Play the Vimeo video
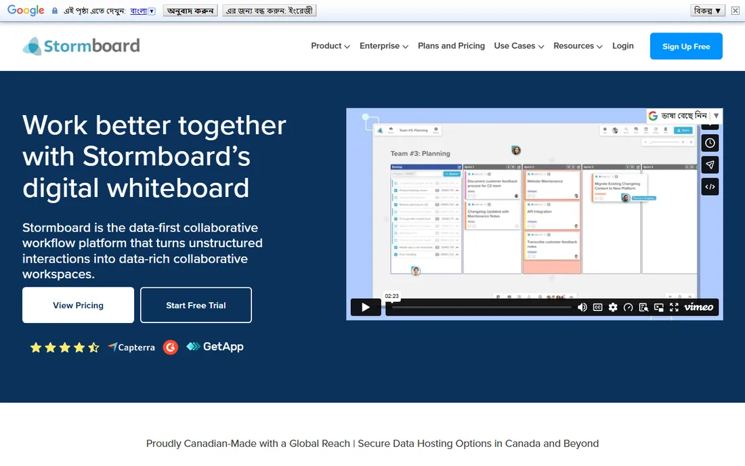745x466 pixels. coord(365,308)
